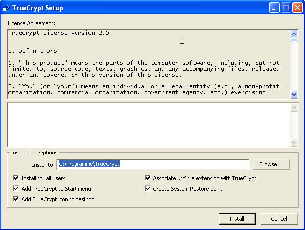Image resolution: width=305 pixels, height=230 pixels.
Task: Toggle Associate '.tc' file extension checkbox
Action: tap(148, 178)
